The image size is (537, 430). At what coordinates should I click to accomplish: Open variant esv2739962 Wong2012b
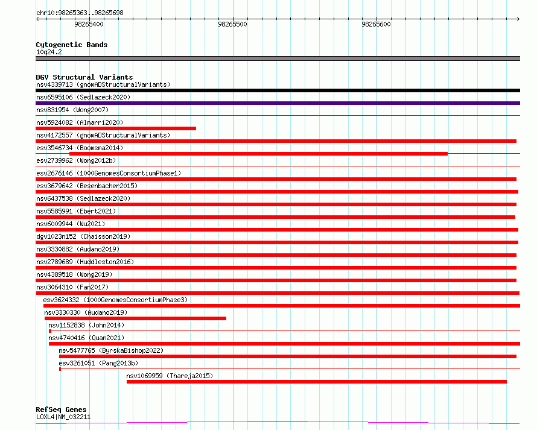point(76,160)
